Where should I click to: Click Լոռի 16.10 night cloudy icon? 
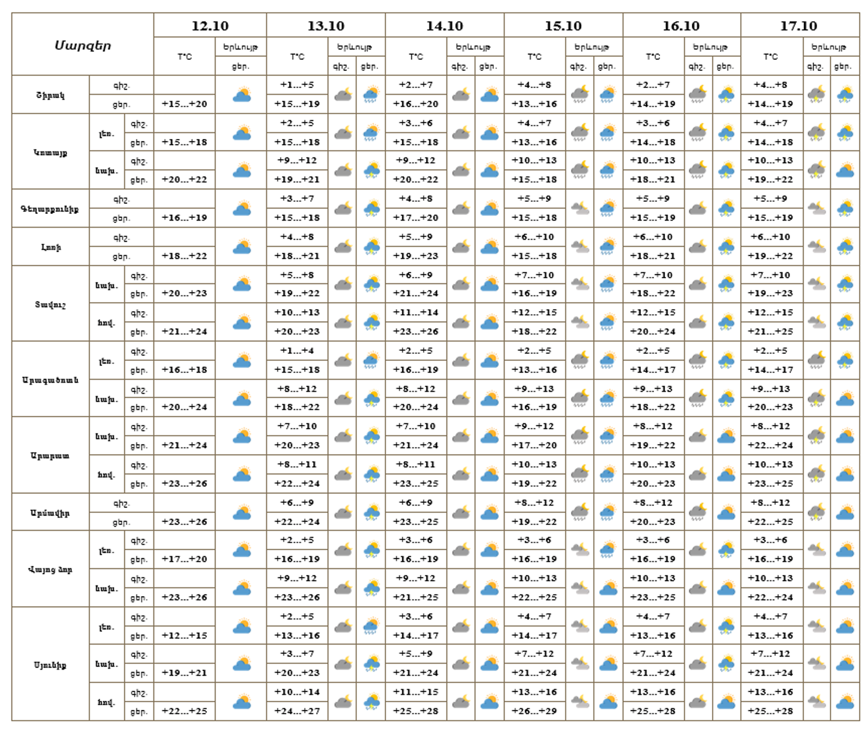[x=698, y=247]
